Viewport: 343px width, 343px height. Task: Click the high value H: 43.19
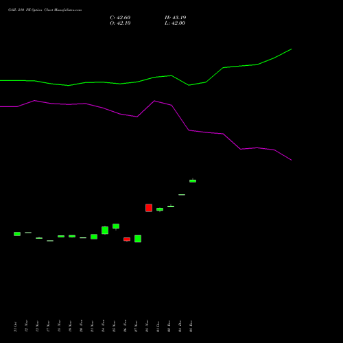click(x=176, y=18)
